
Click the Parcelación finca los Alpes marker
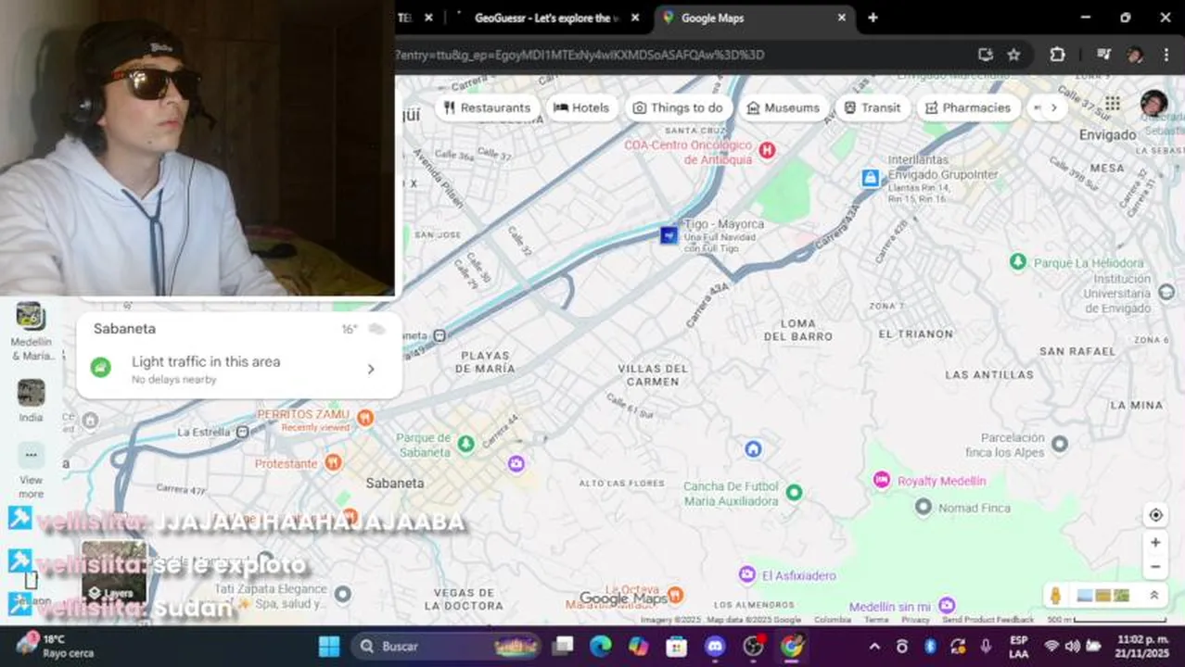[1060, 445]
